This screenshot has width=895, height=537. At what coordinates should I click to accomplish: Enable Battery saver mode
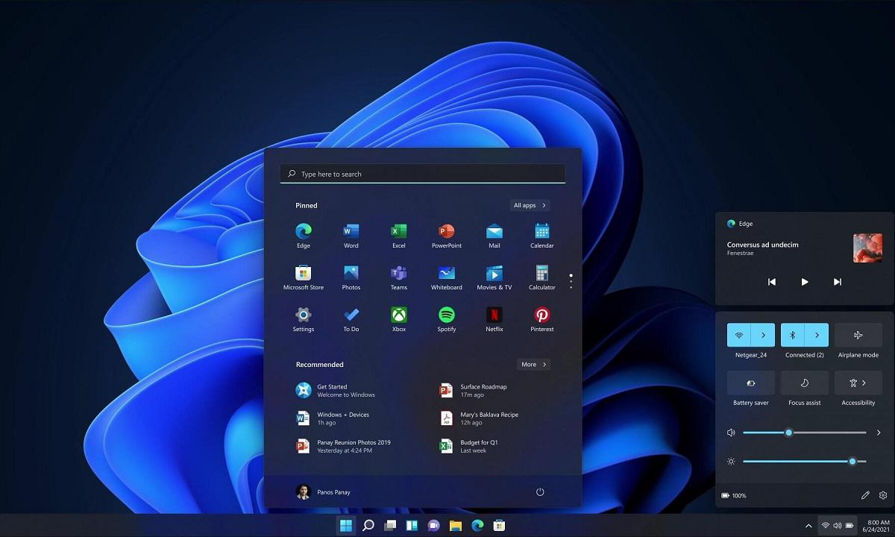pos(750,383)
